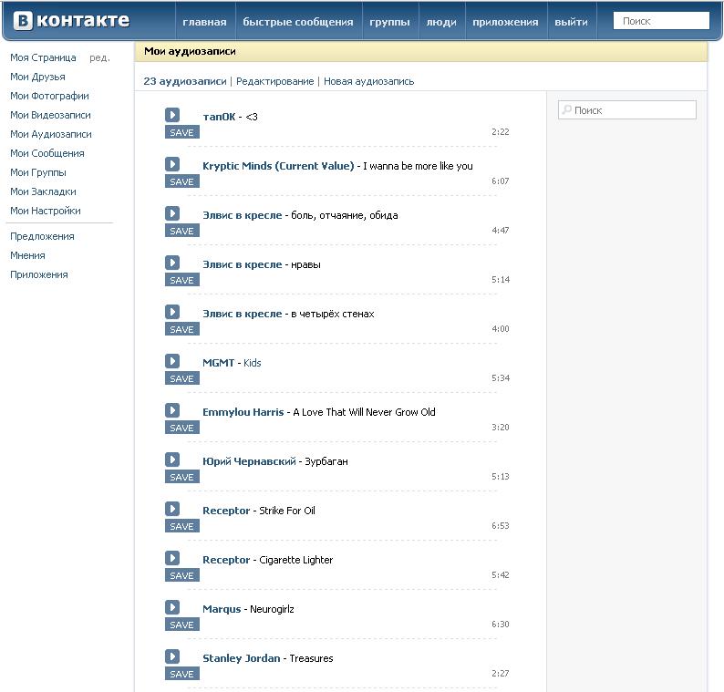
Task: Save the тапОК - <3 track
Action: [x=182, y=132]
